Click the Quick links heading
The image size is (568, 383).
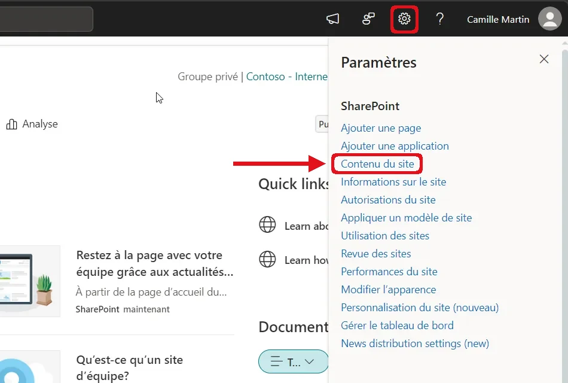coord(294,184)
